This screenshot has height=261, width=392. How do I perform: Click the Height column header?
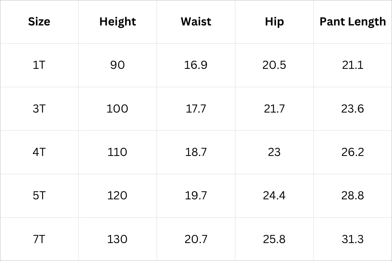click(x=118, y=22)
